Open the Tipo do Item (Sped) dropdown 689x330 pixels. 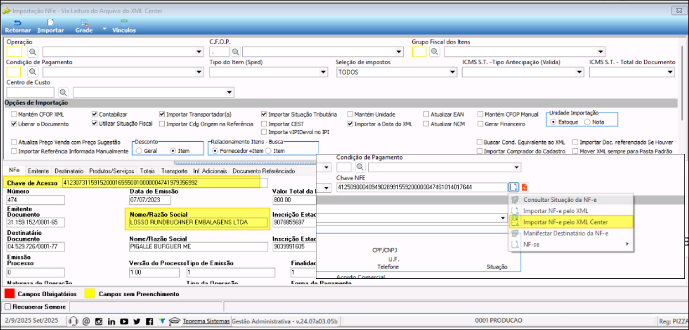point(323,72)
